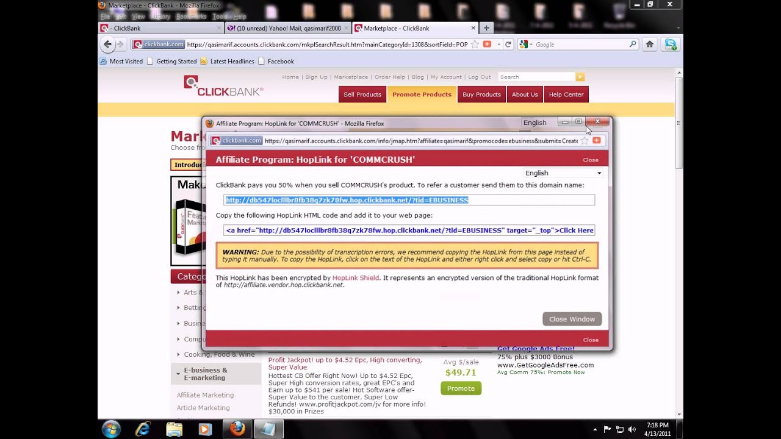Open the Article Marketing subcategory
This screenshot has height=439, width=781.
click(203, 408)
